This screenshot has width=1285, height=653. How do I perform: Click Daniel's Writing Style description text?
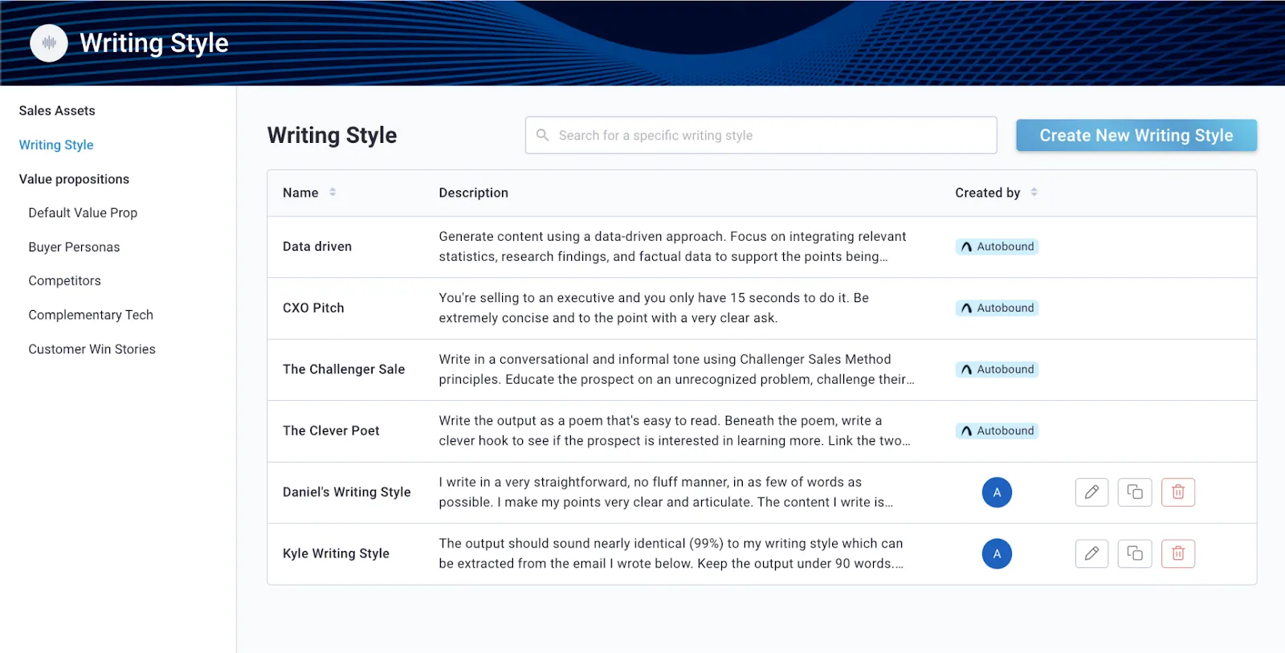666,492
